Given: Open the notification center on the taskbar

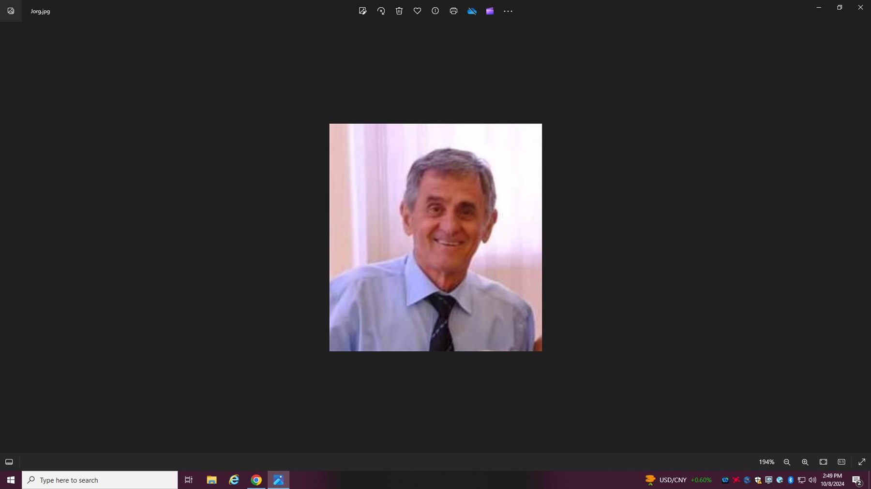Looking at the screenshot, I should click(x=856, y=480).
